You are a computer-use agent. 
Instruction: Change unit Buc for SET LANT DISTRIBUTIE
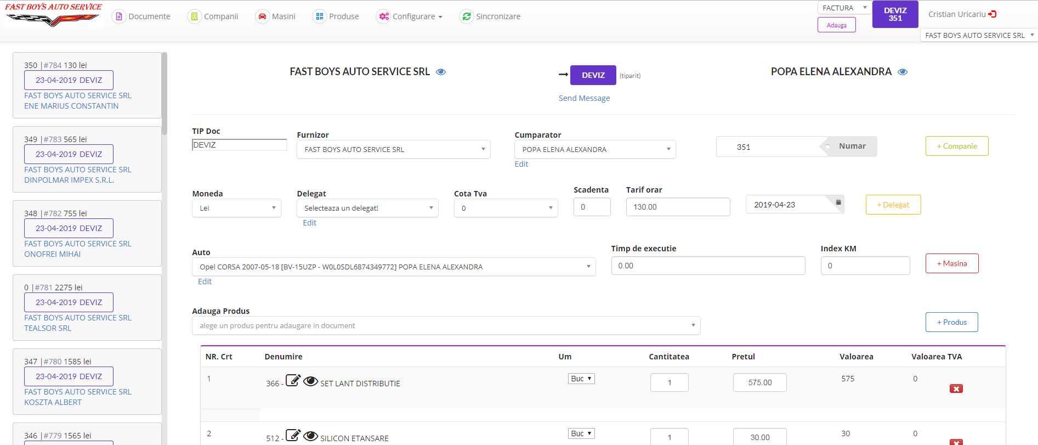[x=581, y=379]
